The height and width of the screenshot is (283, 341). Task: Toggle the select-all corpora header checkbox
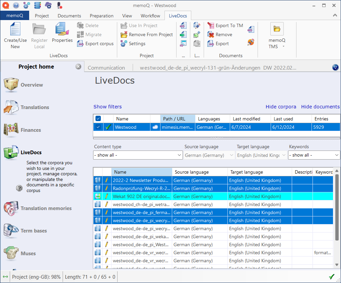pyautogui.click(x=98, y=119)
